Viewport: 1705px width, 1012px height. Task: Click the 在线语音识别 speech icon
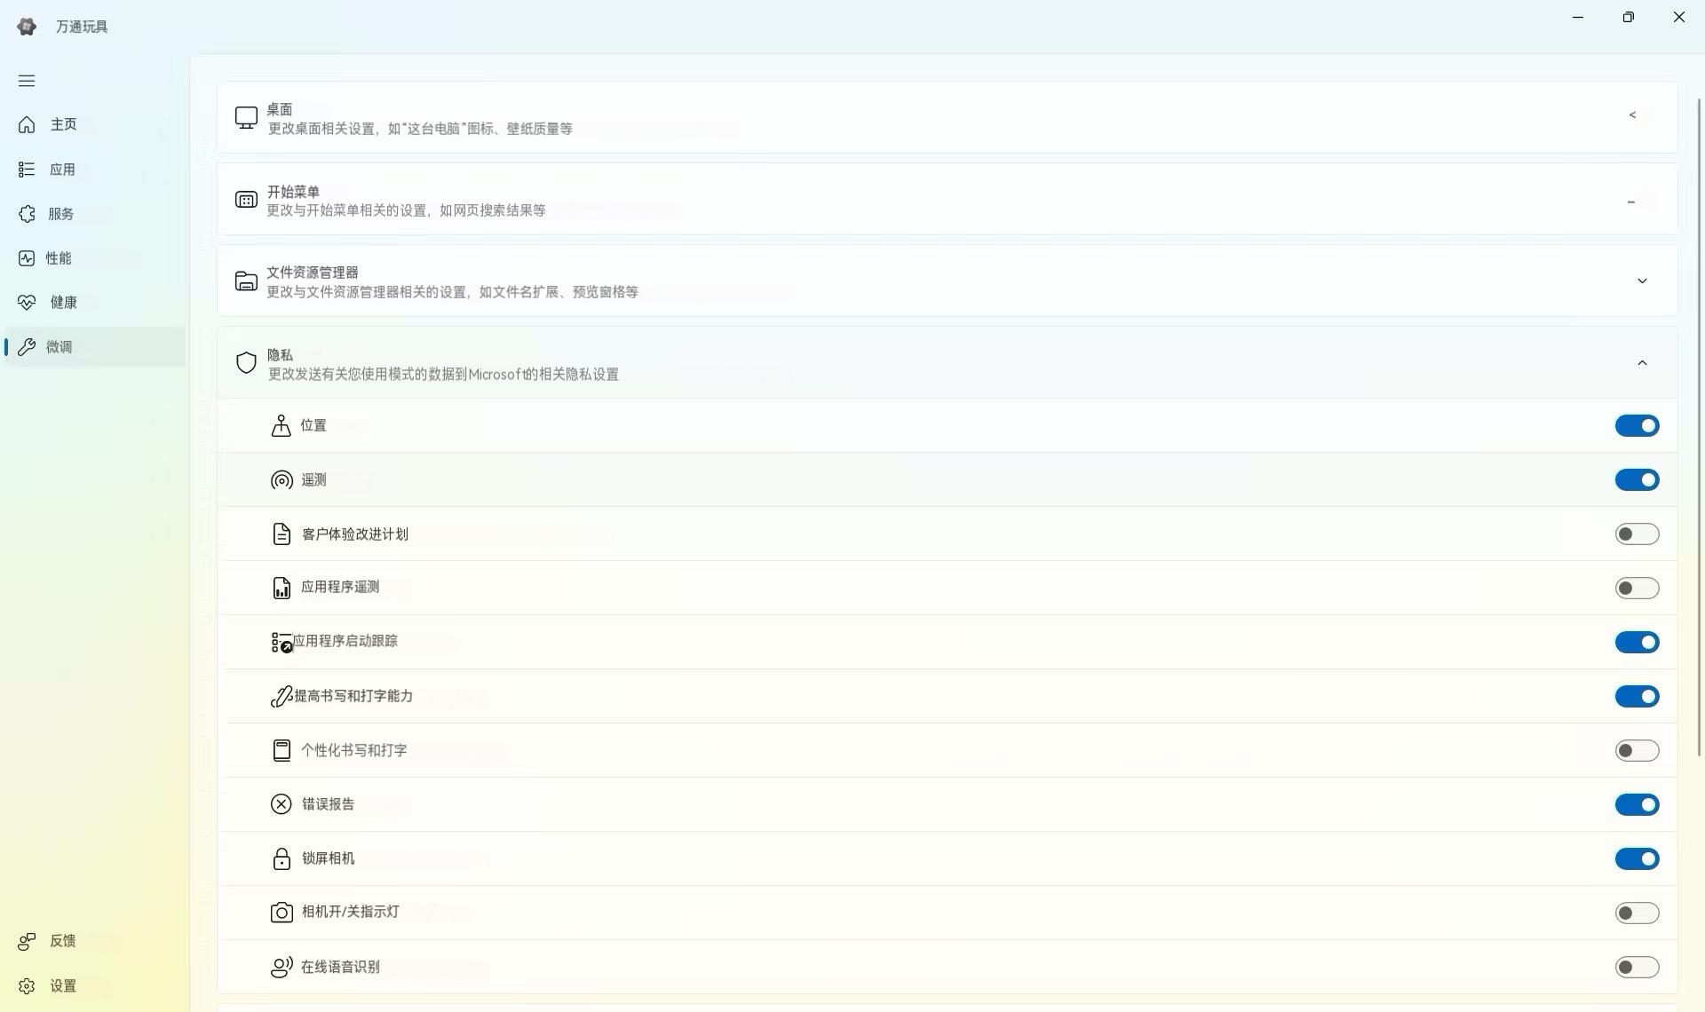[x=282, y=967]
